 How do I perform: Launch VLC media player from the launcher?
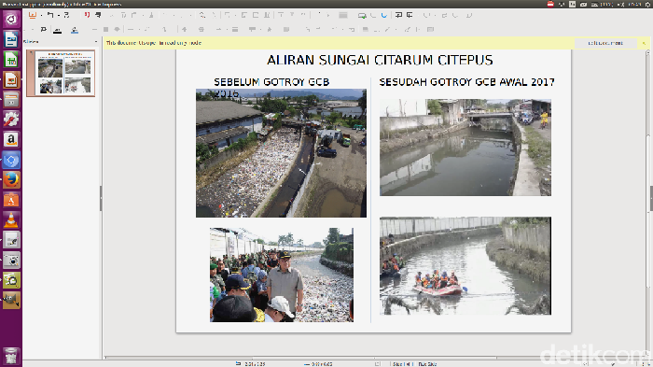pyautogui.click(x=11, y=220)
